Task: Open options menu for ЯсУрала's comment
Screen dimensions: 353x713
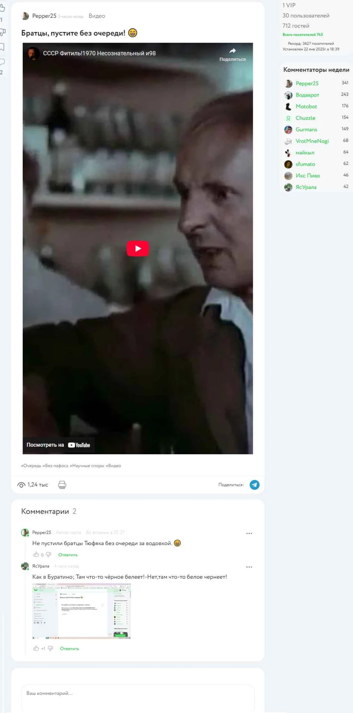Action: [249, 567]
